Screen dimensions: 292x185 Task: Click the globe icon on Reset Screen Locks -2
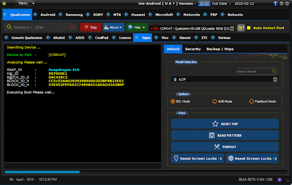coord(231,158)
